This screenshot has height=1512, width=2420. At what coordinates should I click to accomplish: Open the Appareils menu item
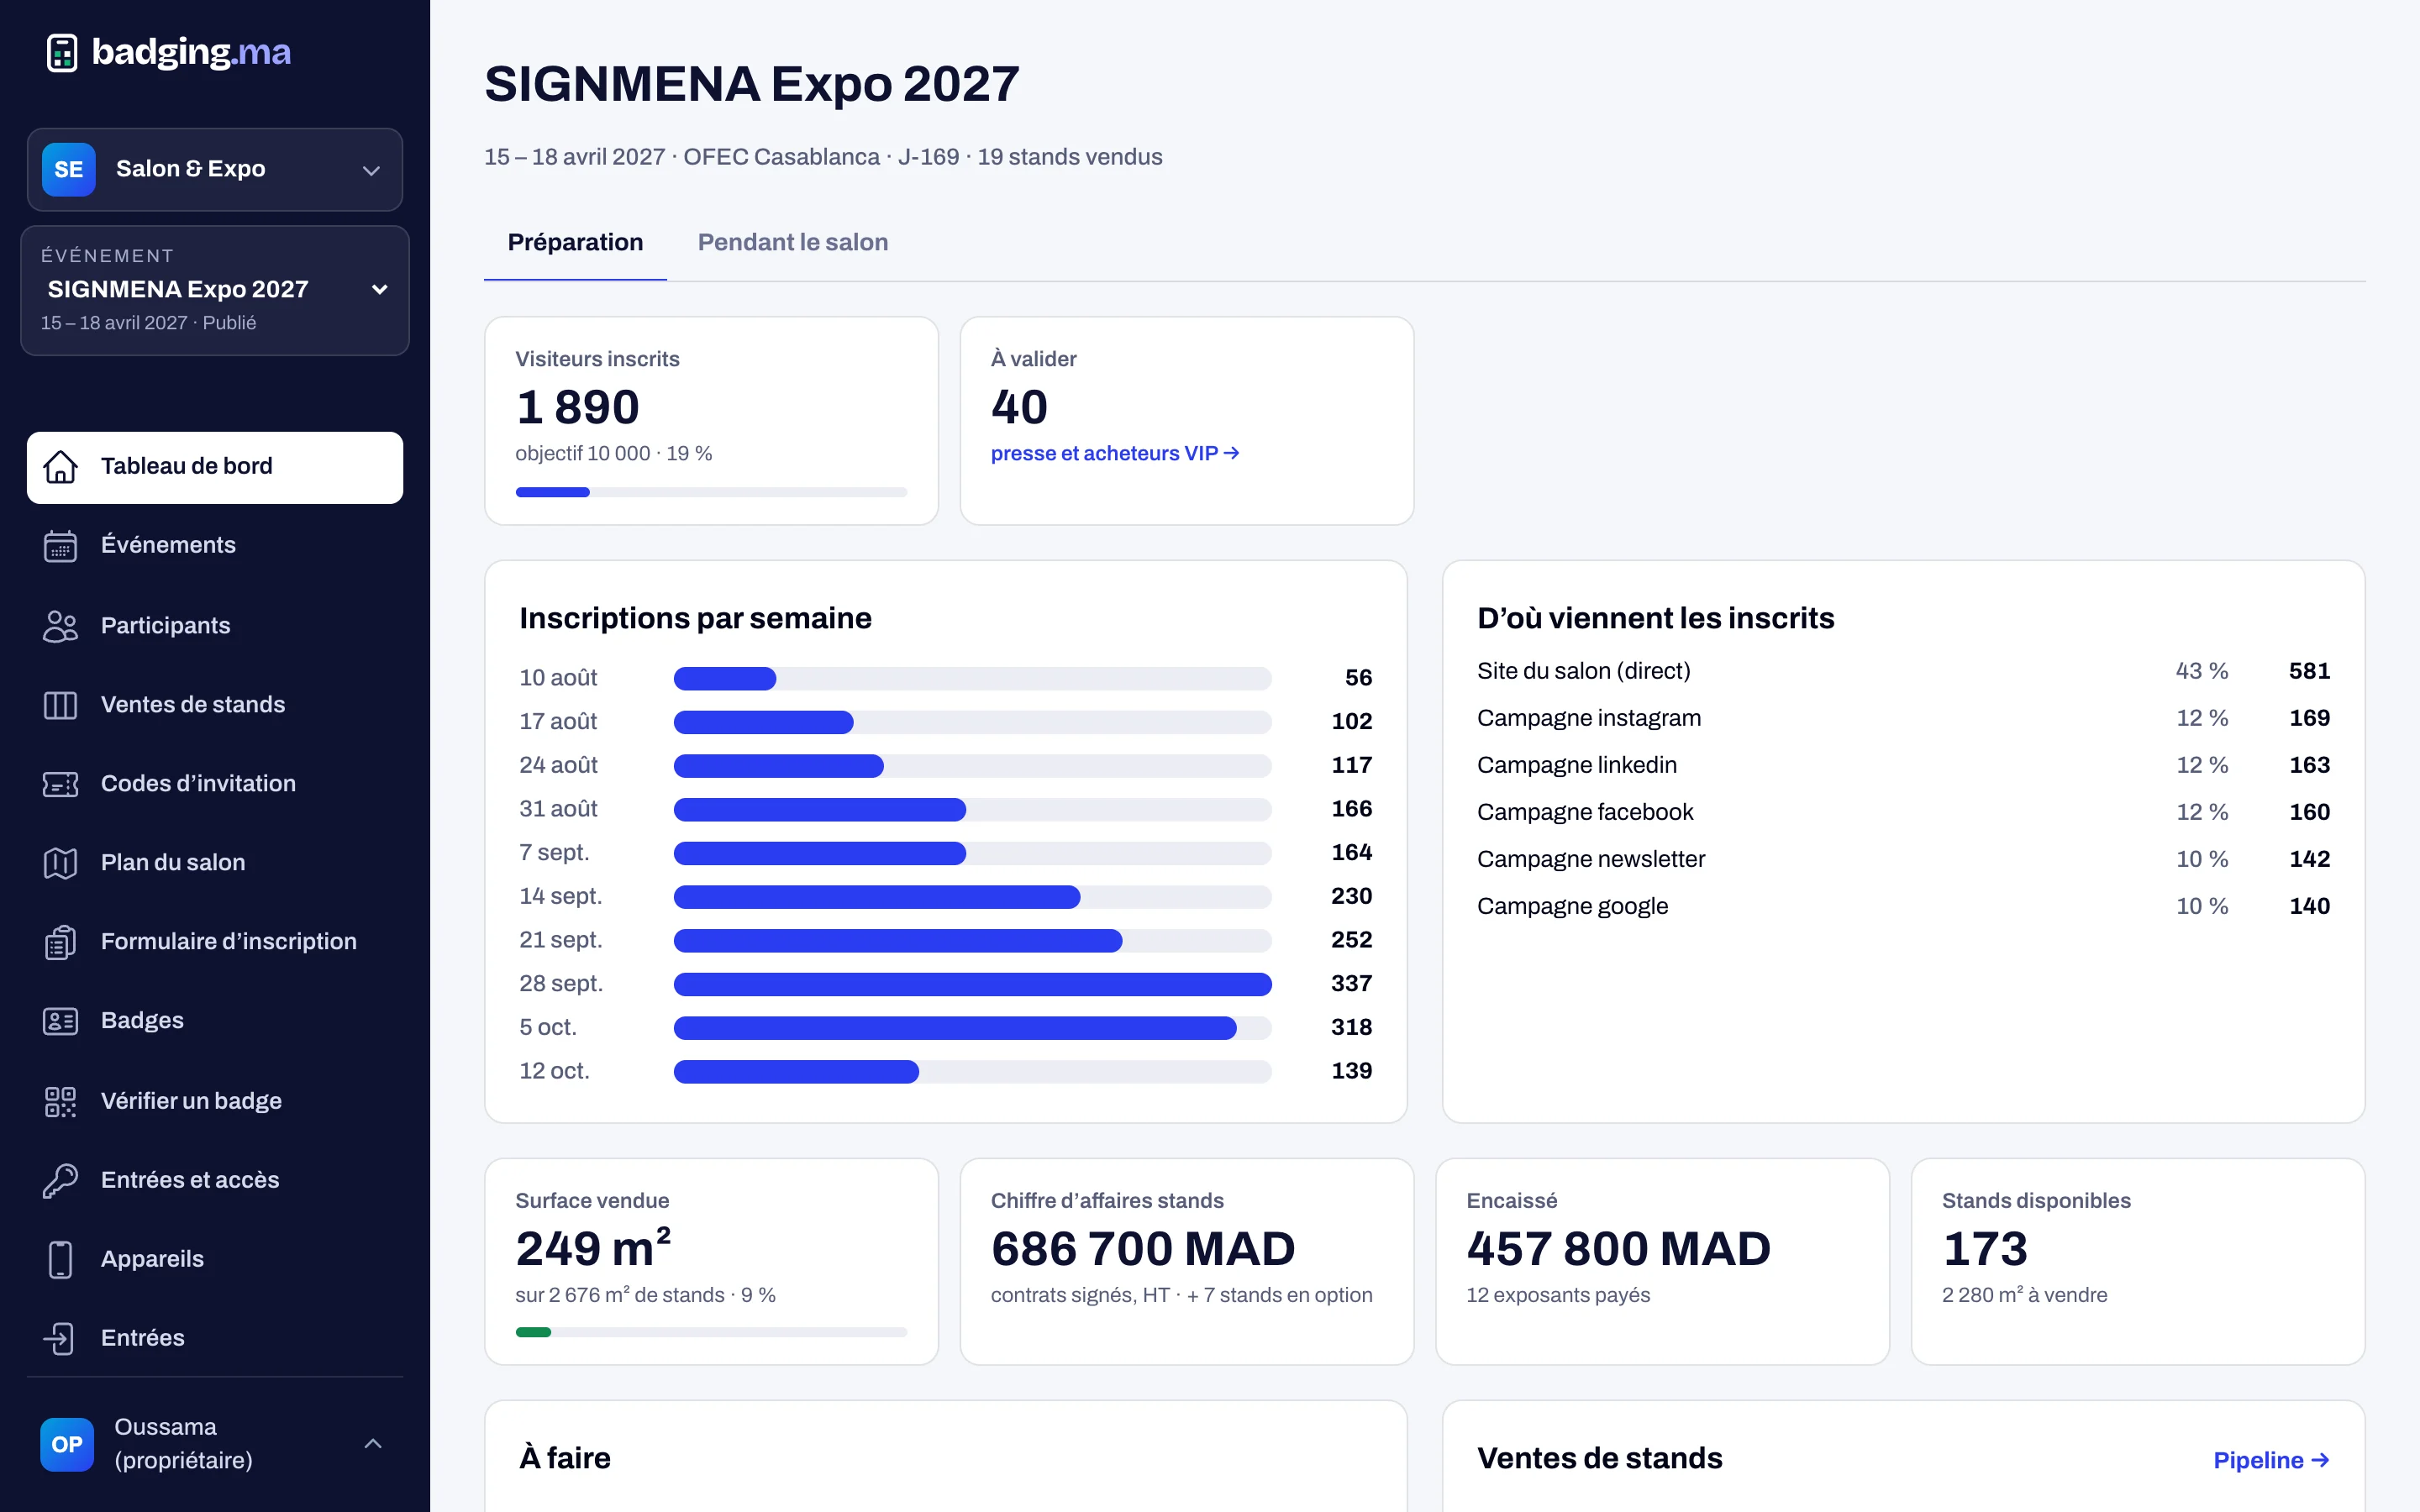pos(215,1259)
